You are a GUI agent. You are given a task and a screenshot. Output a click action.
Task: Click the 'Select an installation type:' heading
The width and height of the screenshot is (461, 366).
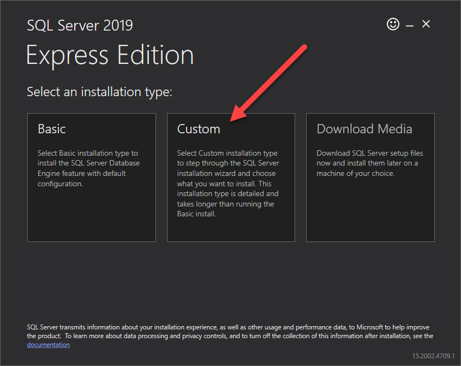pyautogui.click(x=99, y=92)
